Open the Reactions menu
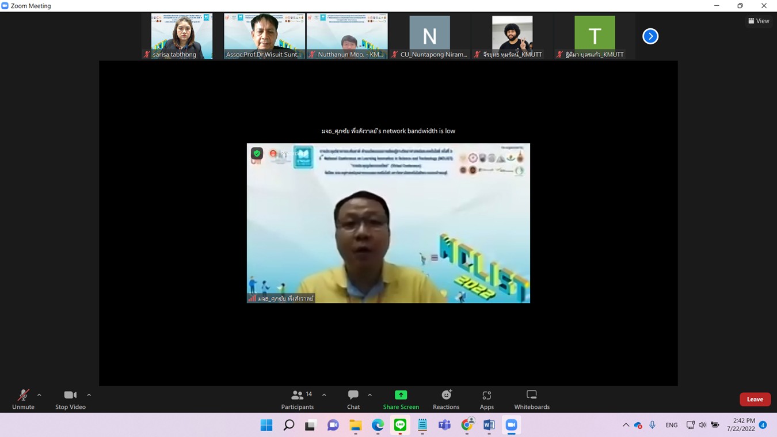The height and width of the screenshot is (437, 777). (x=446, y=399)
